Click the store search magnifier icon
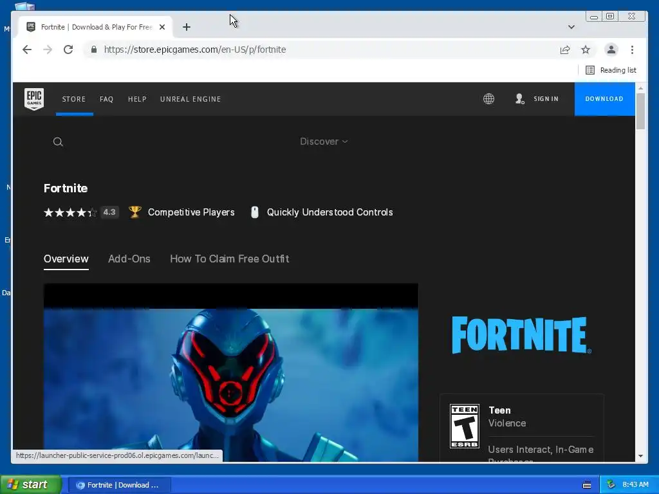Image resolution: width=659 pixels, height=494 pixels. (x=58, y=142)
